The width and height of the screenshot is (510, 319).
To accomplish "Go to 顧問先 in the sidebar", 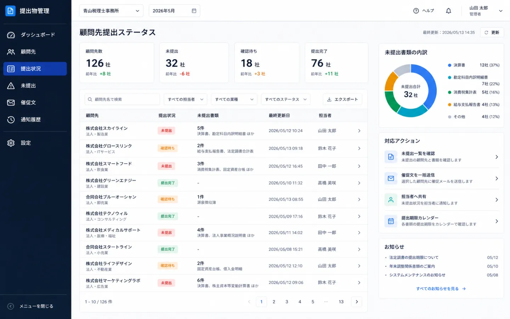I will tap(35, 52).
